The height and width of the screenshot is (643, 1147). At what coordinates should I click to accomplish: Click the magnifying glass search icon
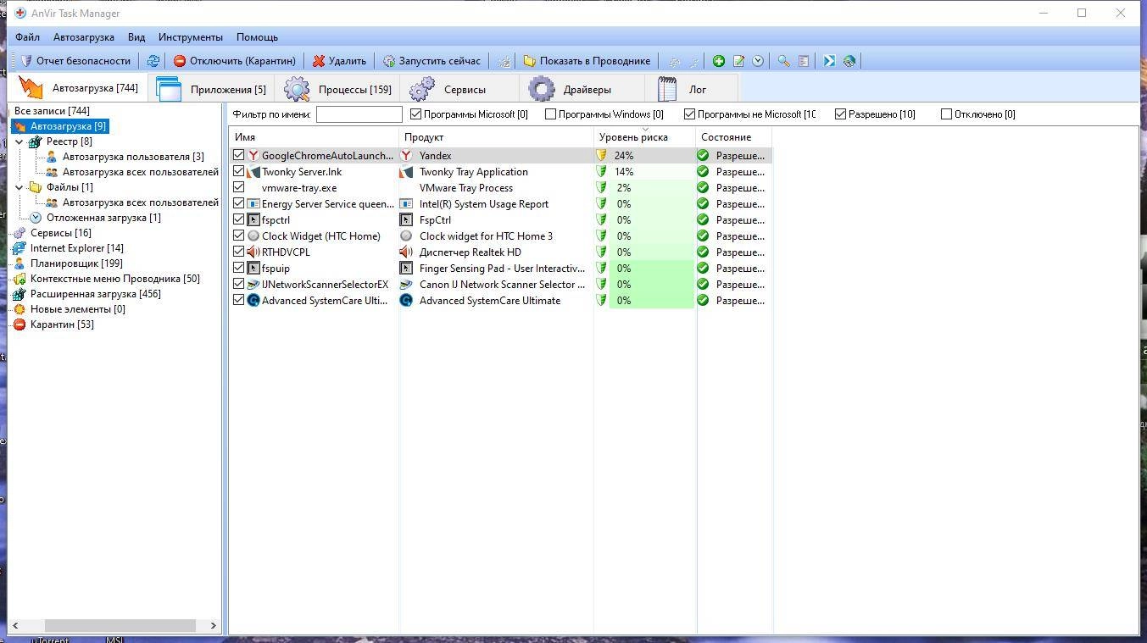tap(784, 61)
